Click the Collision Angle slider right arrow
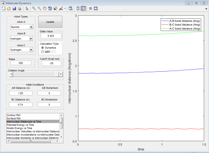This screenshot has width=209, height=153. tap(61, 74)
